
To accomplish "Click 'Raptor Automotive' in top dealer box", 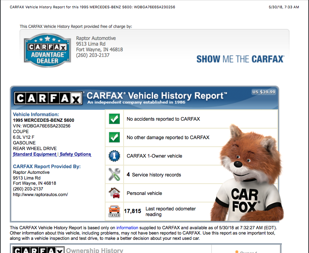I will tap(96, 38).
